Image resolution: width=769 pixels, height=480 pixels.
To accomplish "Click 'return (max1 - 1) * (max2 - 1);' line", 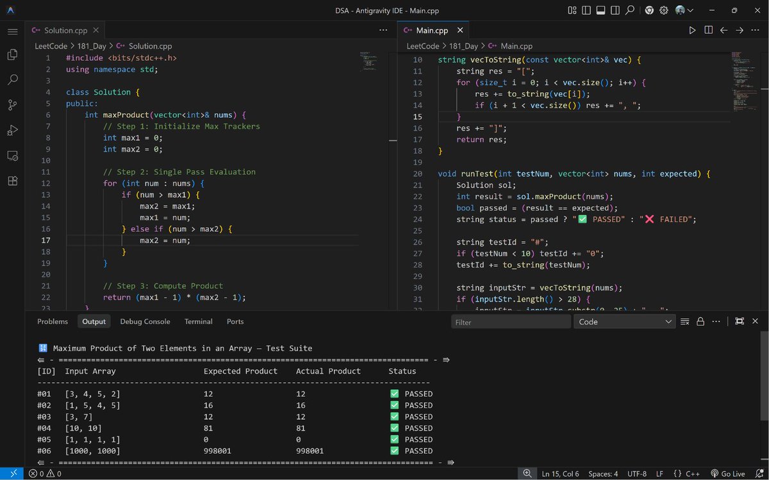I will (174, 298).
